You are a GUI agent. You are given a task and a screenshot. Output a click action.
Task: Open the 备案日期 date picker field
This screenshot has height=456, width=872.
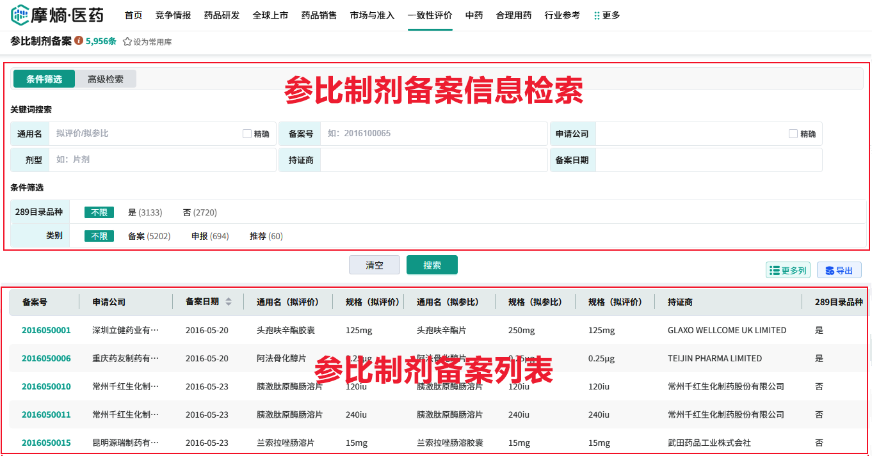click(x=708, y=160)
